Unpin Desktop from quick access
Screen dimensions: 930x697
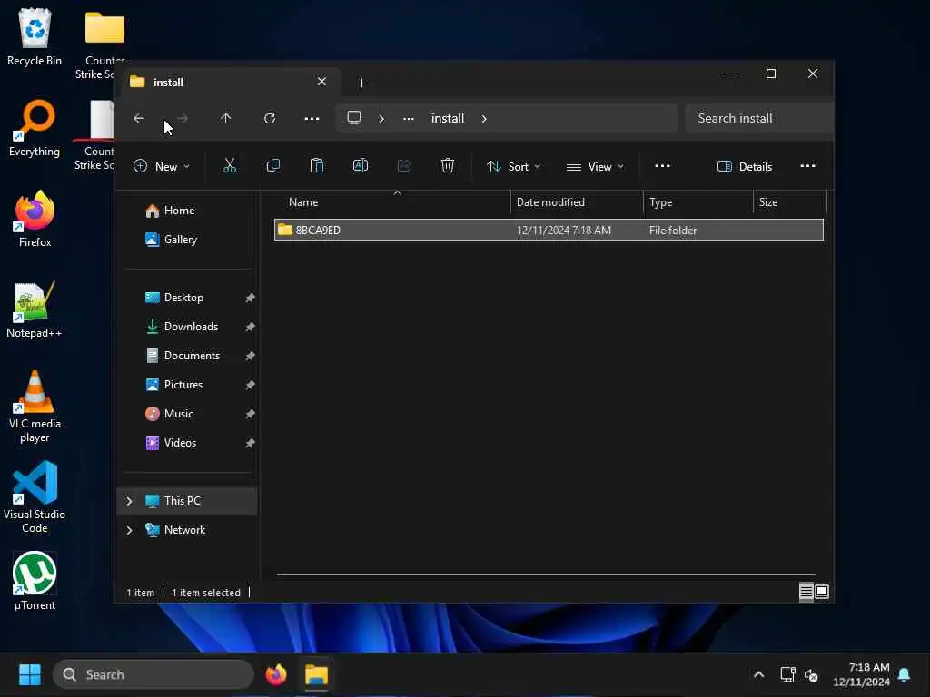251,298
